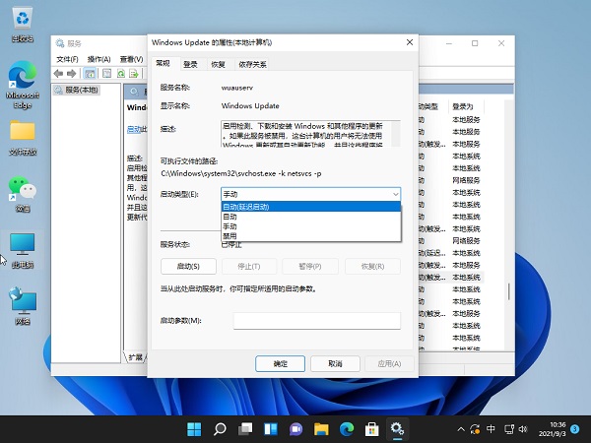Click the Windows Start button in taskbar

click(194, 429)
